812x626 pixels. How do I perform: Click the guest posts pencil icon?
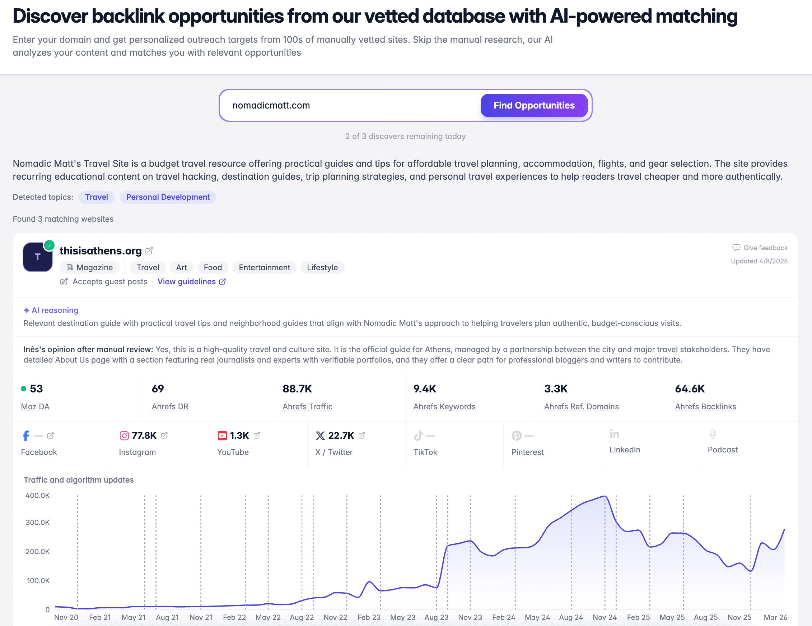[x=64, y=282]
